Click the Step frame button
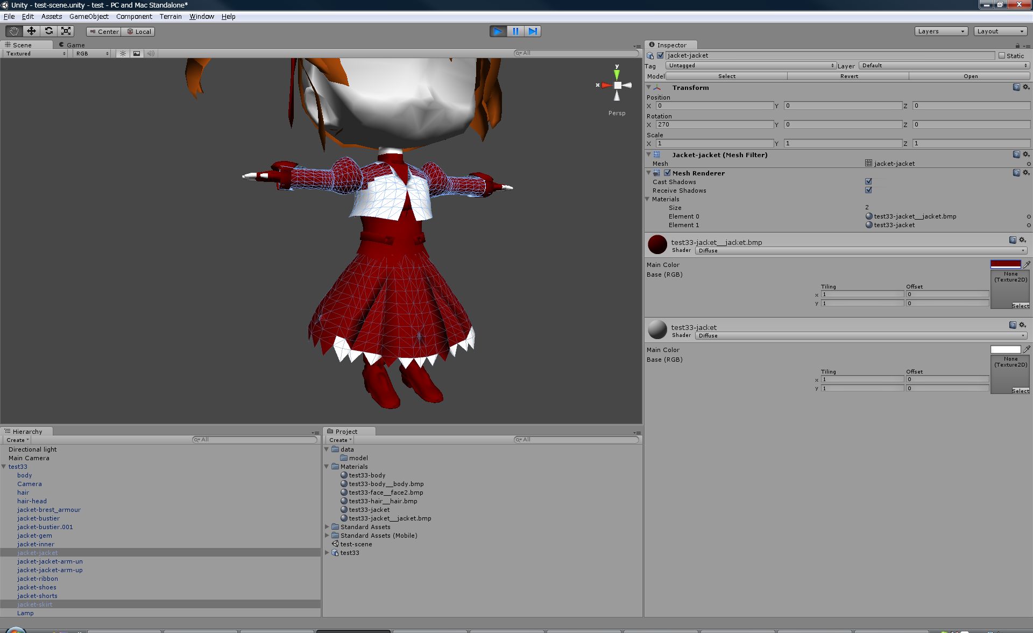 click(533, 31)
